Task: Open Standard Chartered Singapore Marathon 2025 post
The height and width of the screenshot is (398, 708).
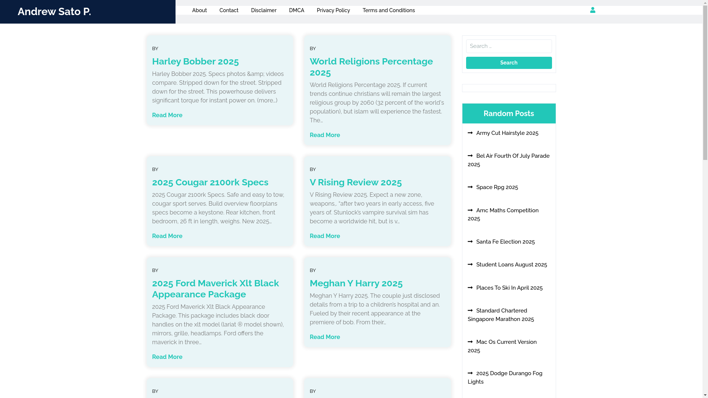Action: (x=501, y=315)
